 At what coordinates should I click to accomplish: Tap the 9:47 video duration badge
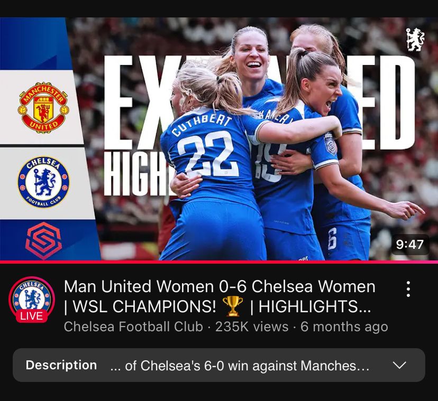click(x=410, y=245)
